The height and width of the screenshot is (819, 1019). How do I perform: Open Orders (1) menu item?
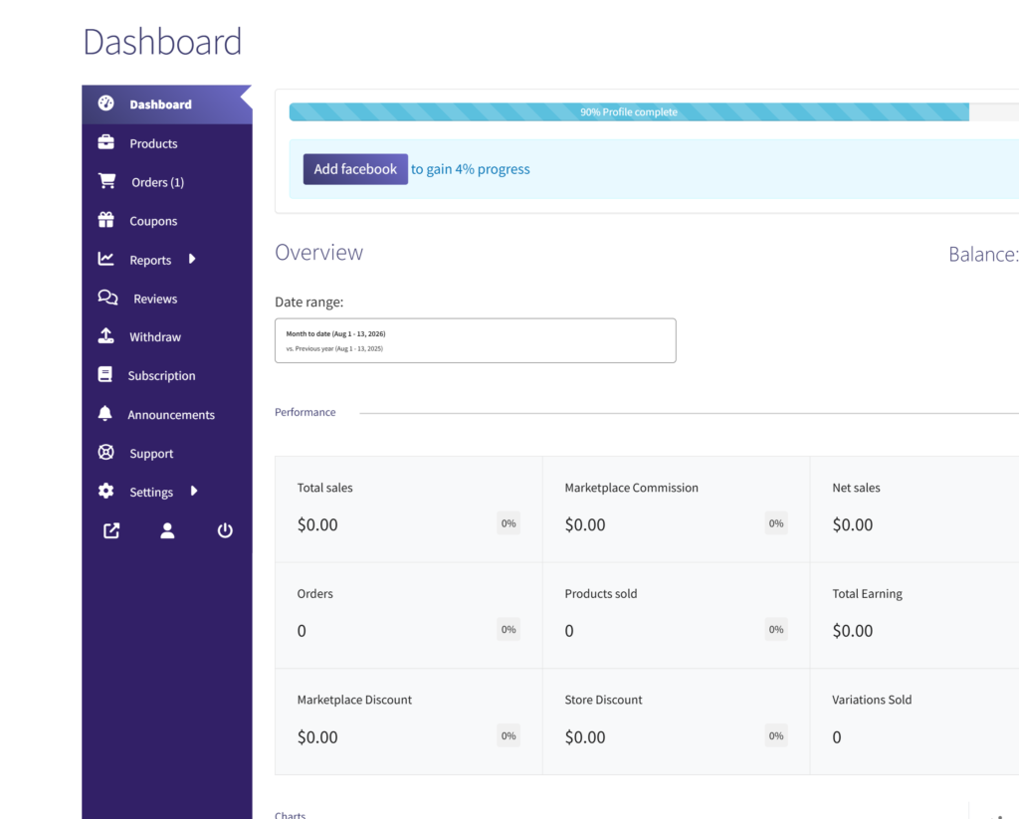click(x=167, y=182)
